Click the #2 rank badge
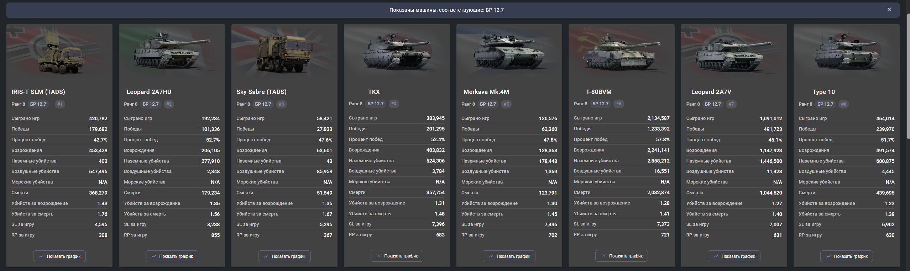Screen dimensions: 910x271 pyautogui.click(x=169, y=104)
